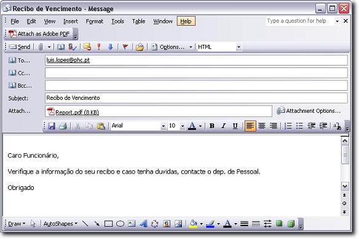The image size is (359, 239).
Task: Open the AutoShapes menu
Action: (x=61, y=224)
